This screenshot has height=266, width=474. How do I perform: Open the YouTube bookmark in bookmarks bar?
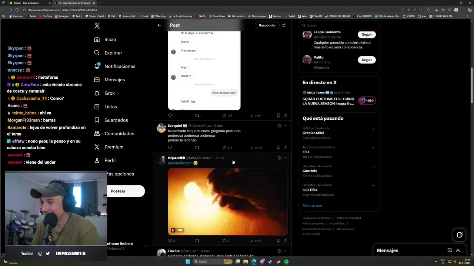click(46, 16)
